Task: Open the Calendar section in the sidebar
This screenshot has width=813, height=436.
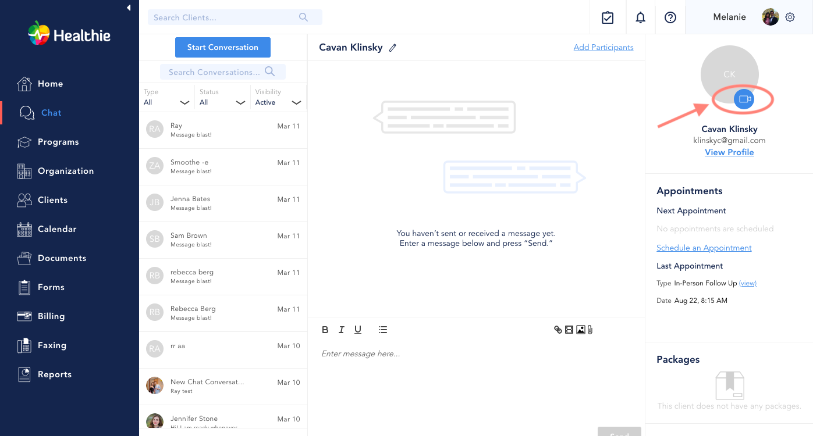Action: 58,229
